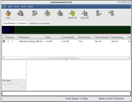Click the 0m 0s Remaining cell
This screenshot has height=102, width=132.
[x=115, y=41]
